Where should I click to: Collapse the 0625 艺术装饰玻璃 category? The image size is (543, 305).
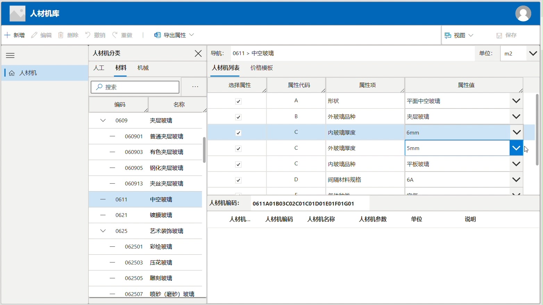pos(103,231)
